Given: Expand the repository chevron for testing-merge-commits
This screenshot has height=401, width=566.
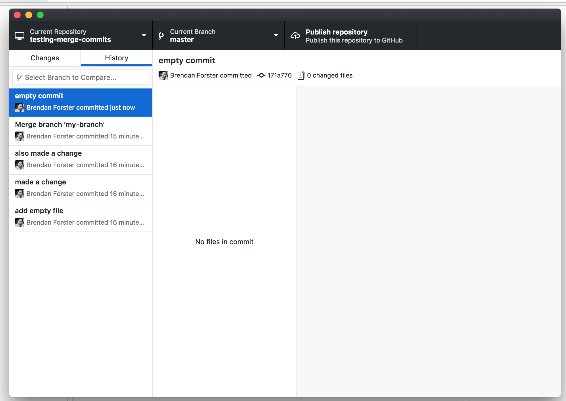Looking at the screenshot, I should click(144, 35).
